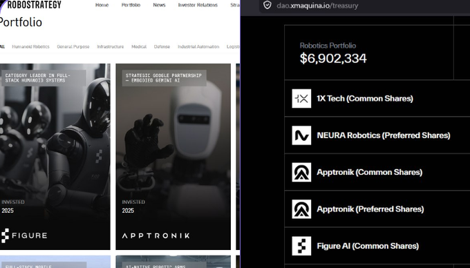Click the Robotics Portfolio label
The height and width of the screenshot is (268, 470).
click(x=328, y=46)
